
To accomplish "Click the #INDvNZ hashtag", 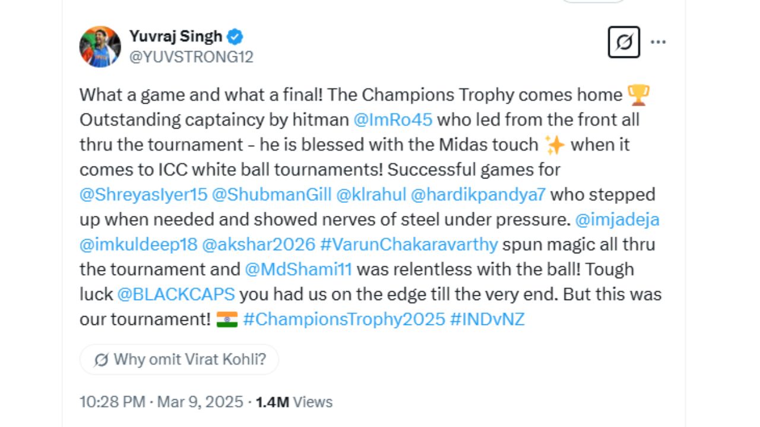I will point(487,319).
